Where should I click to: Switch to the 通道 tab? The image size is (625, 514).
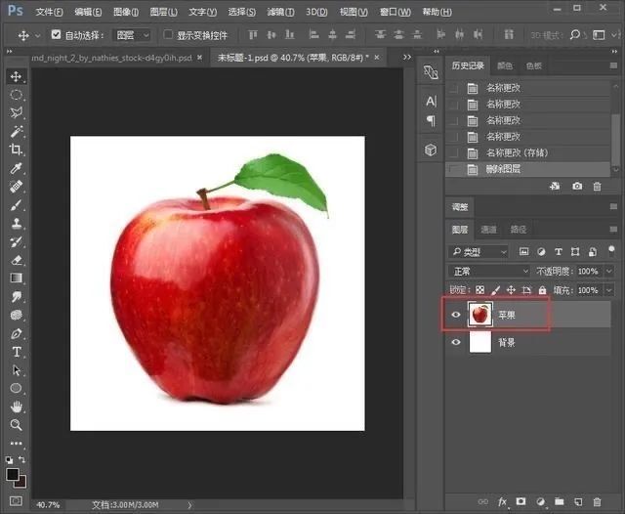click(488, 230)
